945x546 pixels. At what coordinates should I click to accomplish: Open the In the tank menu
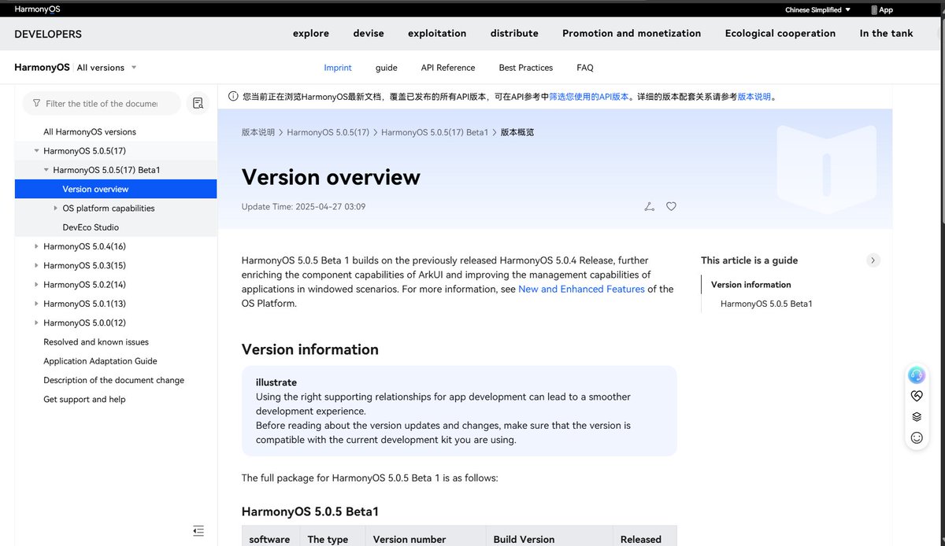coord(887,34)
